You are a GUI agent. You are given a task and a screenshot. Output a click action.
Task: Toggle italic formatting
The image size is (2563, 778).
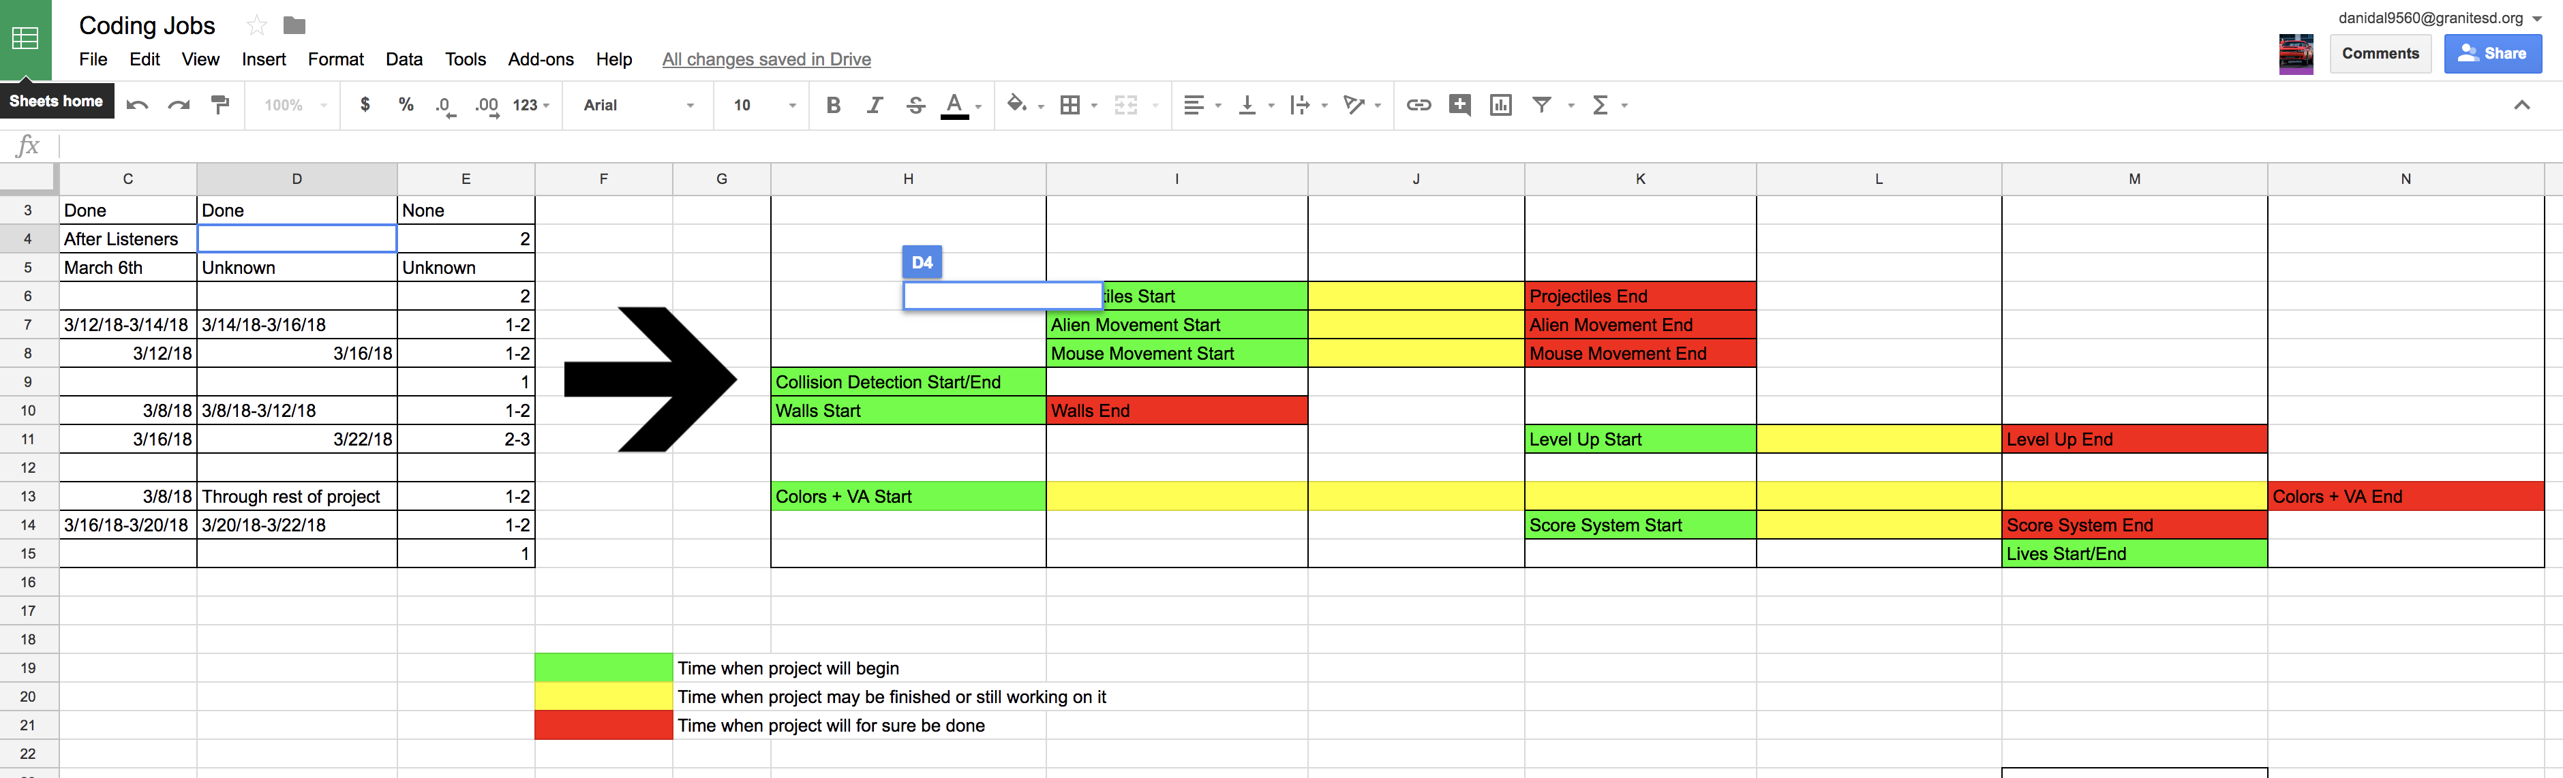click(875, 106)
